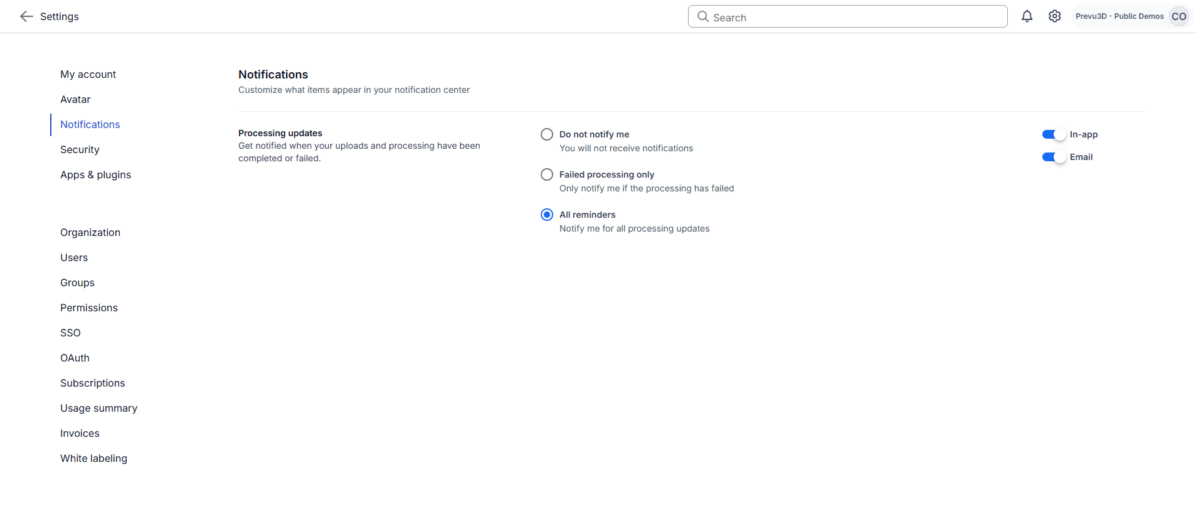Viewport: 1196px width, 524px height.
Task: Click the back arrow next to Settings
Action: pos(26,16)
